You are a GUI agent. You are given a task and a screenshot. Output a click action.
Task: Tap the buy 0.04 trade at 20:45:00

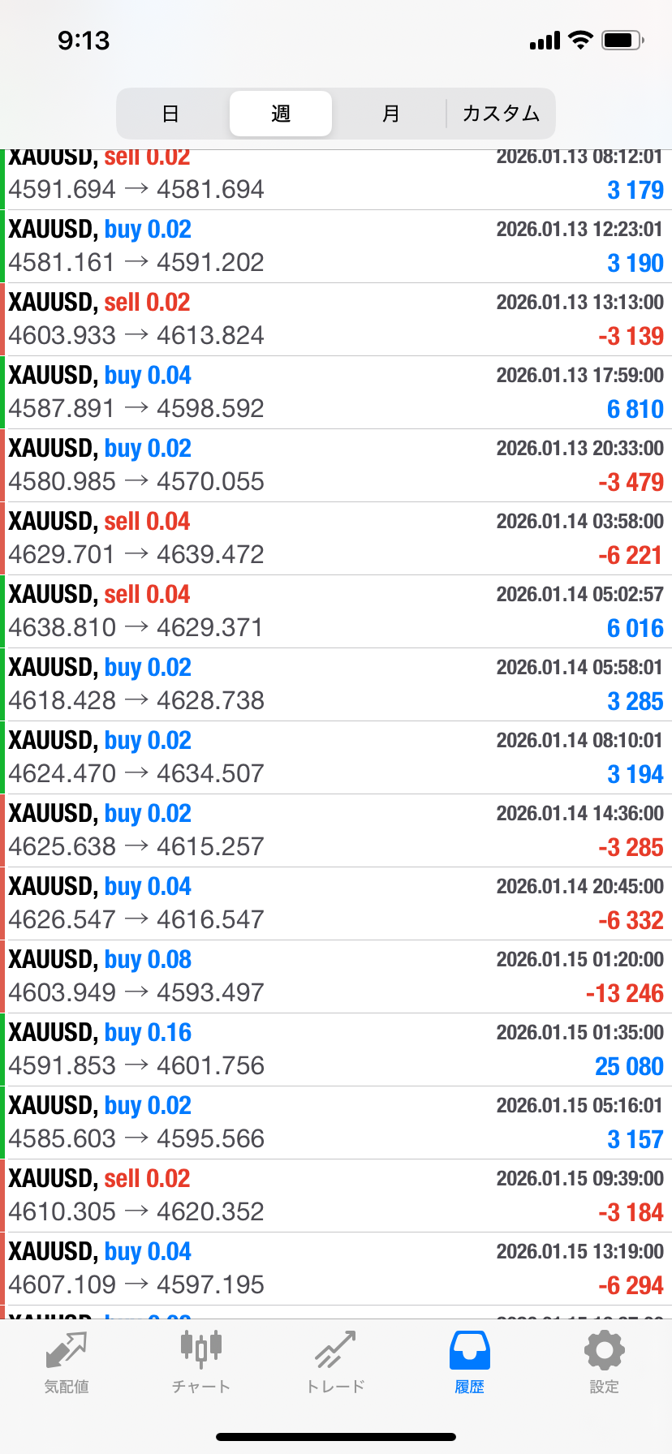click(336, 903)
